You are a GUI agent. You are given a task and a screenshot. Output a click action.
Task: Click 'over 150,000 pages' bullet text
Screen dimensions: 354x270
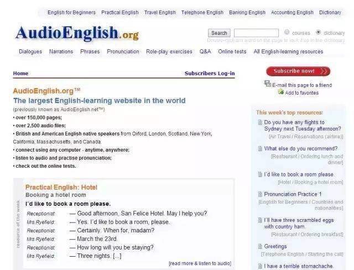click(x=39, y=118)
